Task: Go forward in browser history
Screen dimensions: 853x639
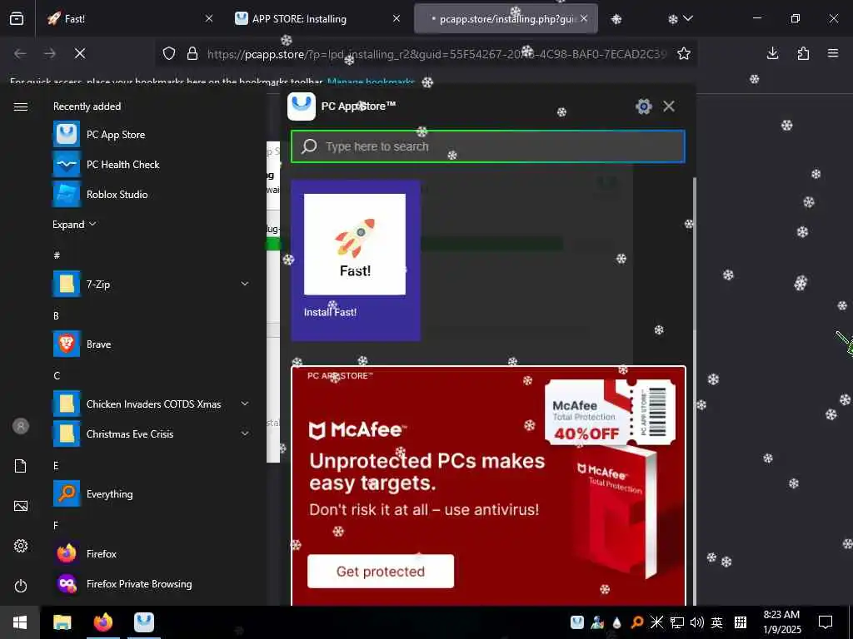Action: [x=49, y=53]
